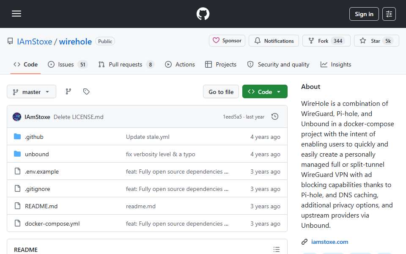Screen dimensions: 406x254
Task: Open the Delete LICENSE.md commit message
Action: pyautogui.click(x=79, y=117)
